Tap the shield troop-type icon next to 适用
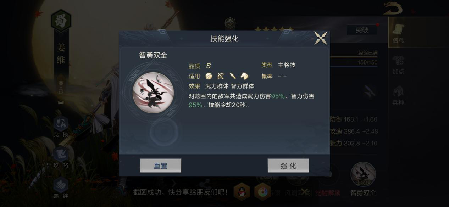 coord(209,76)
